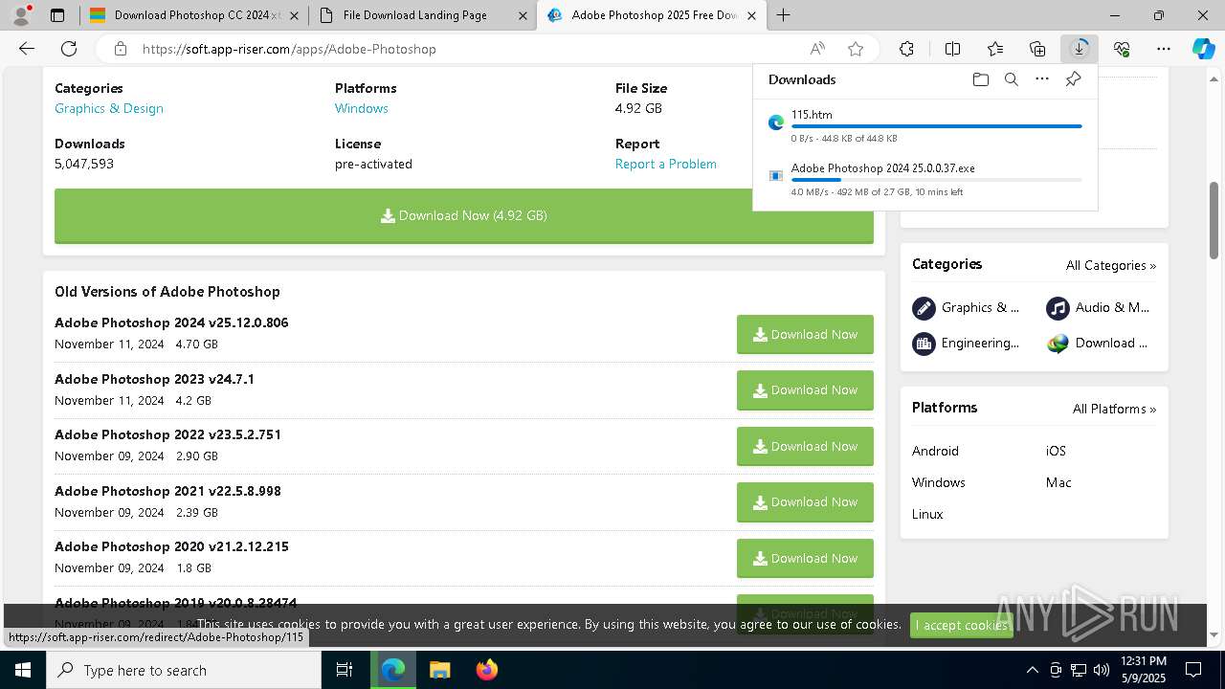1225x689 pixels.
Task: Open the All Categories » link
Action: 1111,265
